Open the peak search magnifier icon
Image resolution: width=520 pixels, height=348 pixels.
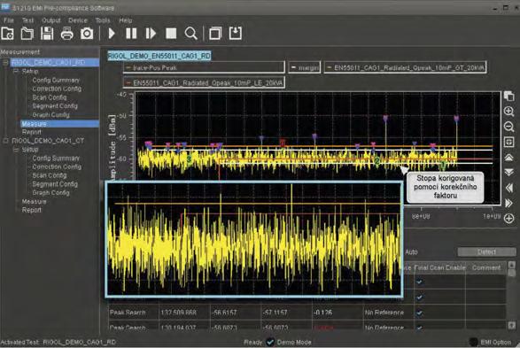click(x=191, y=34)
